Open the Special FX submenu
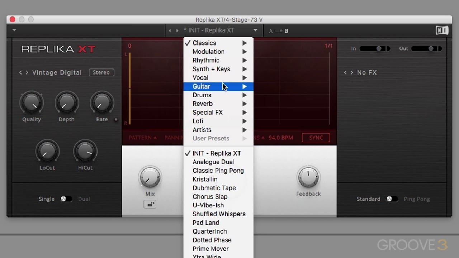Image resolution: width=459 pixels, height=258 pixels. click(218, 112)
